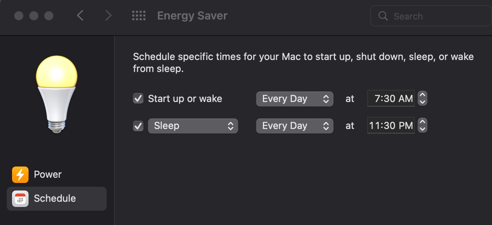
Task: Uncheck the Sleep schedule checkbox
Action: (138, 126)
